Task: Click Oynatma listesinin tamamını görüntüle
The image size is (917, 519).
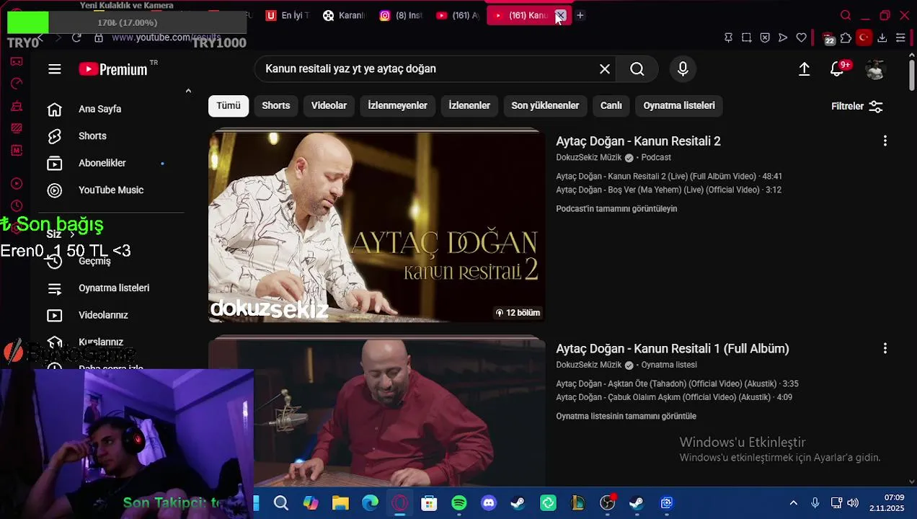Action: [626, 417]
